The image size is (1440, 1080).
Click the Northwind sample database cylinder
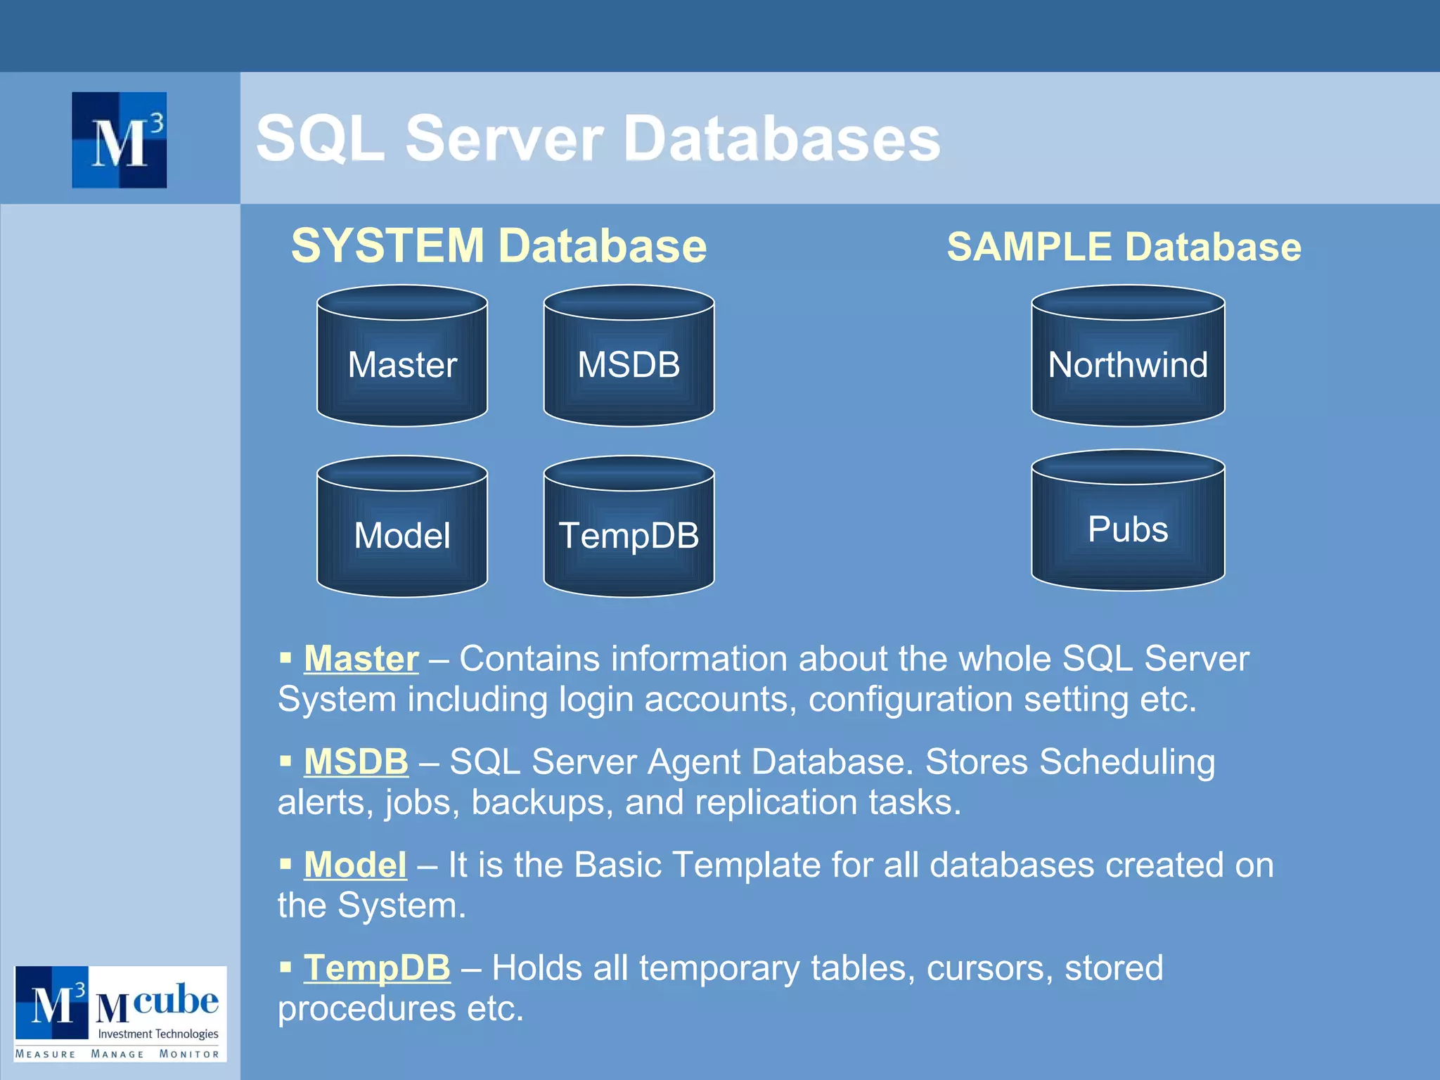pyautogui.click(x=1128, y=356)
